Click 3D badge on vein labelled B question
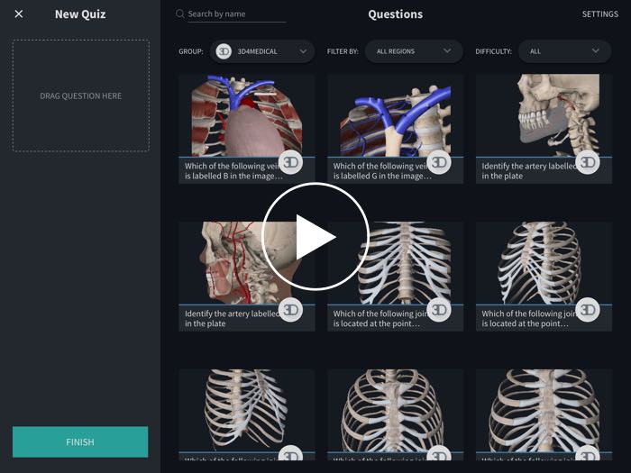This screenshot has height=473, width=631. pos(290,162)
